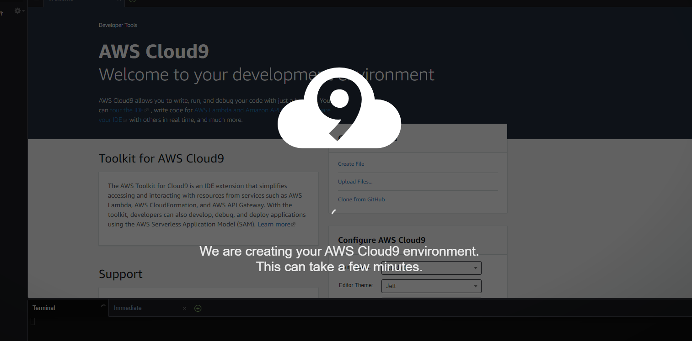Click the plus icon beside the Immediate tab
Viewport: 692px width, 341px height.
coord(198,308)
